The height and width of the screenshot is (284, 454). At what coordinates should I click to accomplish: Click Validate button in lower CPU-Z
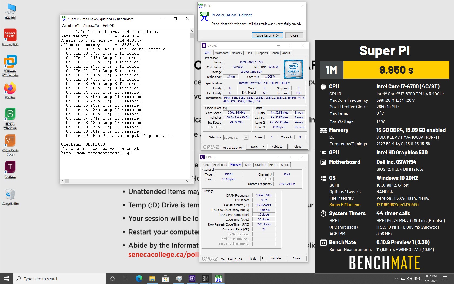pyautogui.click(x=276, y=258)
